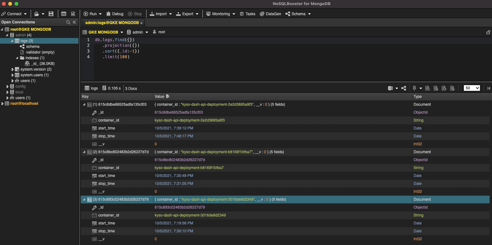
Task: Expand the system.version (2) collection
Action: tap(12, 69)
